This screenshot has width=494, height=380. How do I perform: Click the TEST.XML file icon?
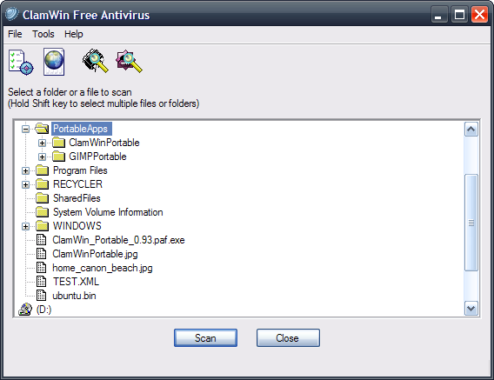click(41, 282)
